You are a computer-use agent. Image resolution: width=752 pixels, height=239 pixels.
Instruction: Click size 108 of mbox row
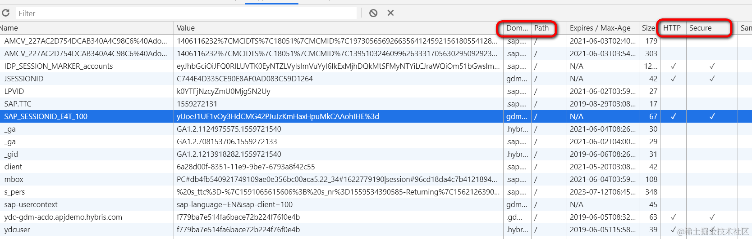(651, 179)
